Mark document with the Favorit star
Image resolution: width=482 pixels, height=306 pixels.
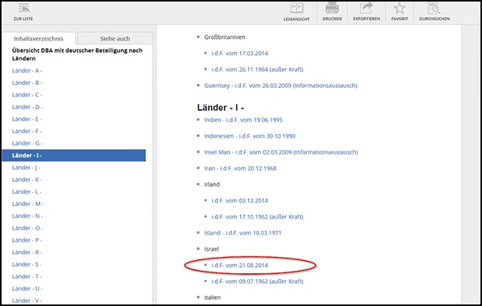pyautogui.click(x=399, y=9)
